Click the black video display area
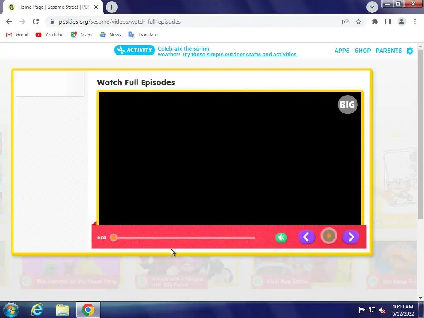Screen dimensions: 424x318 [x=230, y=159]
